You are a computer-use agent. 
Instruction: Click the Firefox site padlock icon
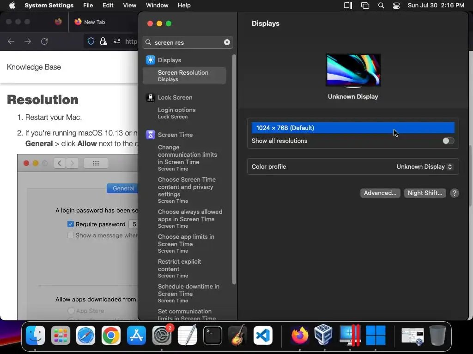click(103, 41)
